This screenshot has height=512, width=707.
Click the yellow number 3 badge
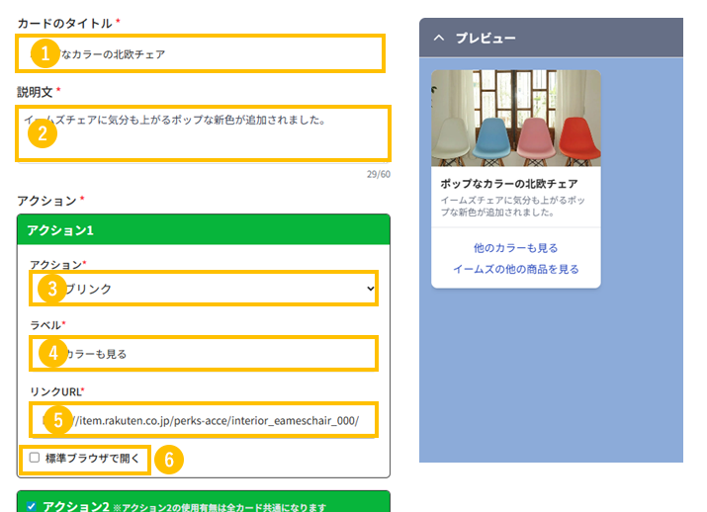click(x=52, y=289)
